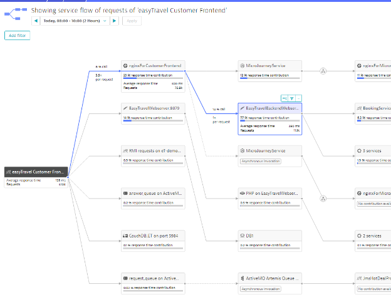This screenshot has height=297, width=391.
Task: Click the view-details icon above EasyTravelBackendWebserver node
Action: coord(284,98)
